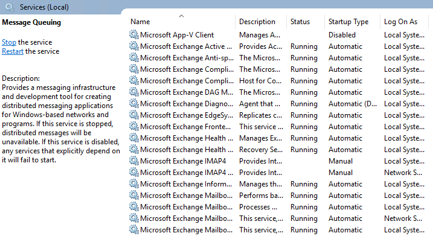
Task: Click the Exchange Diagno... service gear icon
Action: click(134, 103)
